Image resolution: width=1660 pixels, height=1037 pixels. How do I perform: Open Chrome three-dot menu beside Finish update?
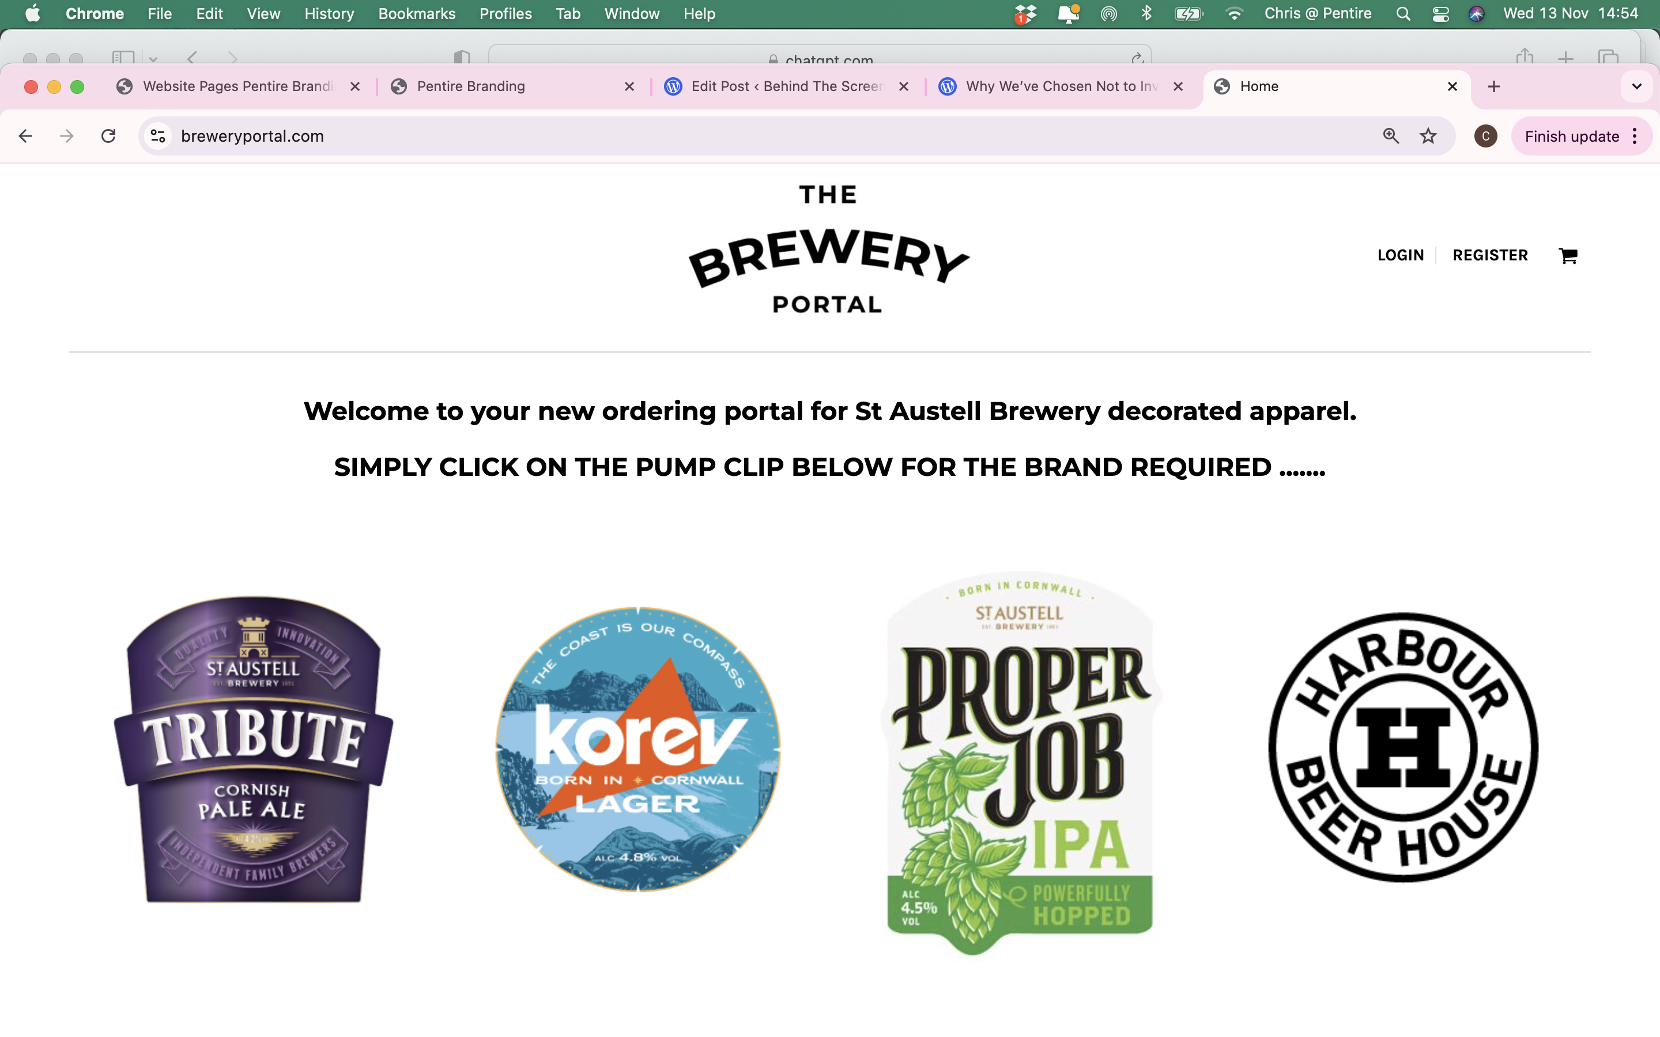pyautogui.click(x=1635, y=137)
